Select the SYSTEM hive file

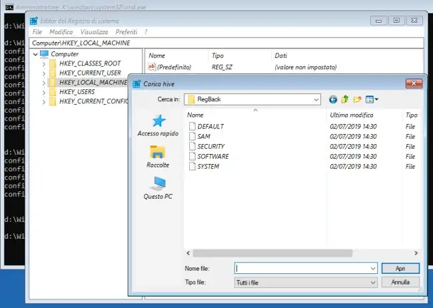pyautogui.click(x=208, y=166)
